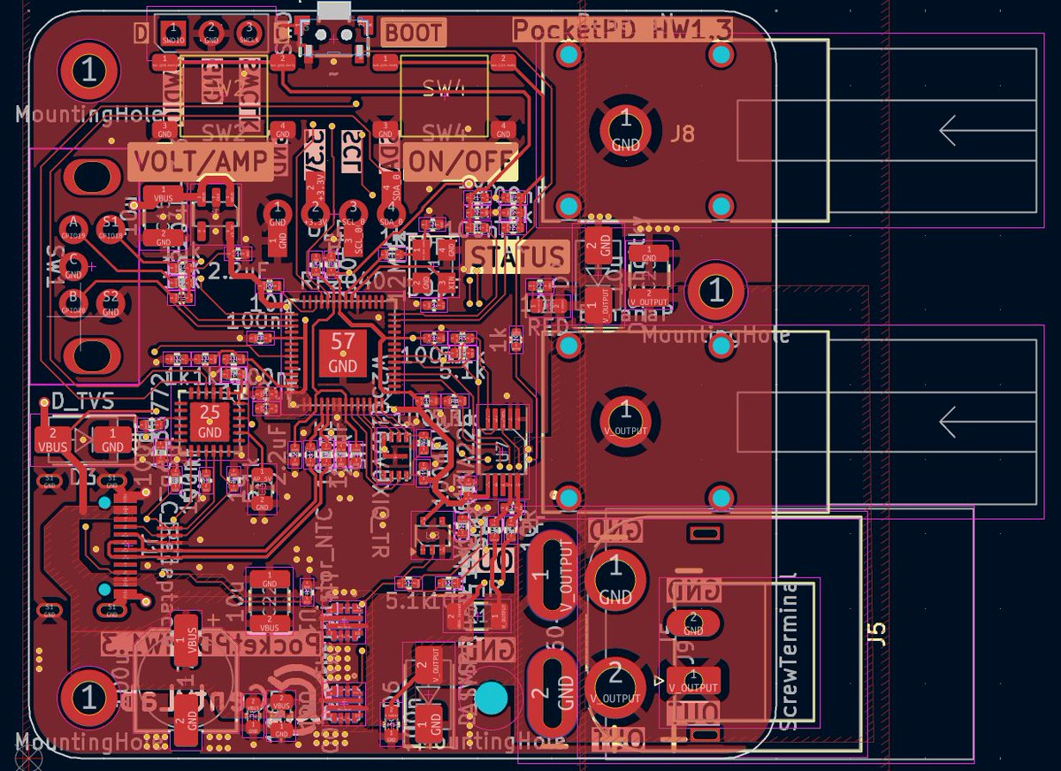Screen dimensions: 1061x771
Task: Select the ON/OFF silkscreen label
Action: pyautogui.click(x=461, y=161)
